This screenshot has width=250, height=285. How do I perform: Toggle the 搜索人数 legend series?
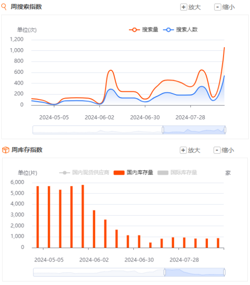[x=180, y=29]
